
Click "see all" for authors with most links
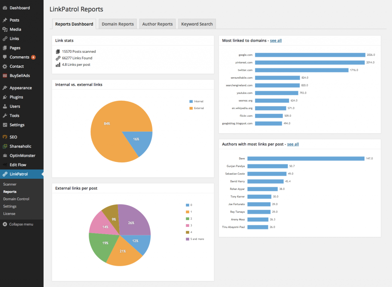point(293,144)
